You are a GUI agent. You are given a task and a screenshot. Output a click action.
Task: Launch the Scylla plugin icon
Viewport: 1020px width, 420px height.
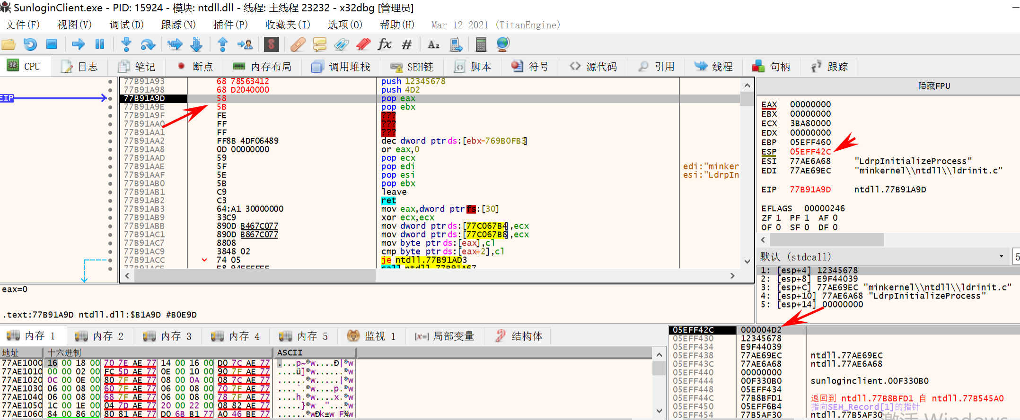click(271, 44)
